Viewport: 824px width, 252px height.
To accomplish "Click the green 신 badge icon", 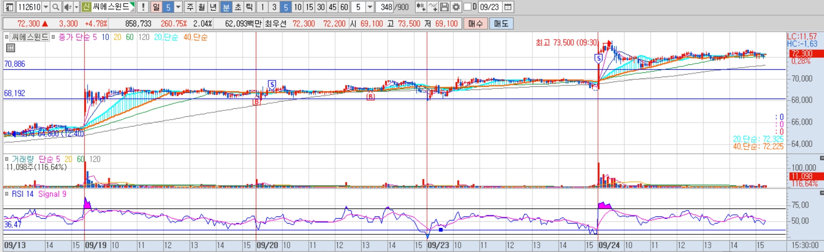I will click(86, 7).
